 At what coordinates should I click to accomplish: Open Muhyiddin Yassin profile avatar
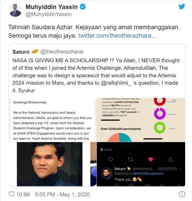(x=15, y=10)
